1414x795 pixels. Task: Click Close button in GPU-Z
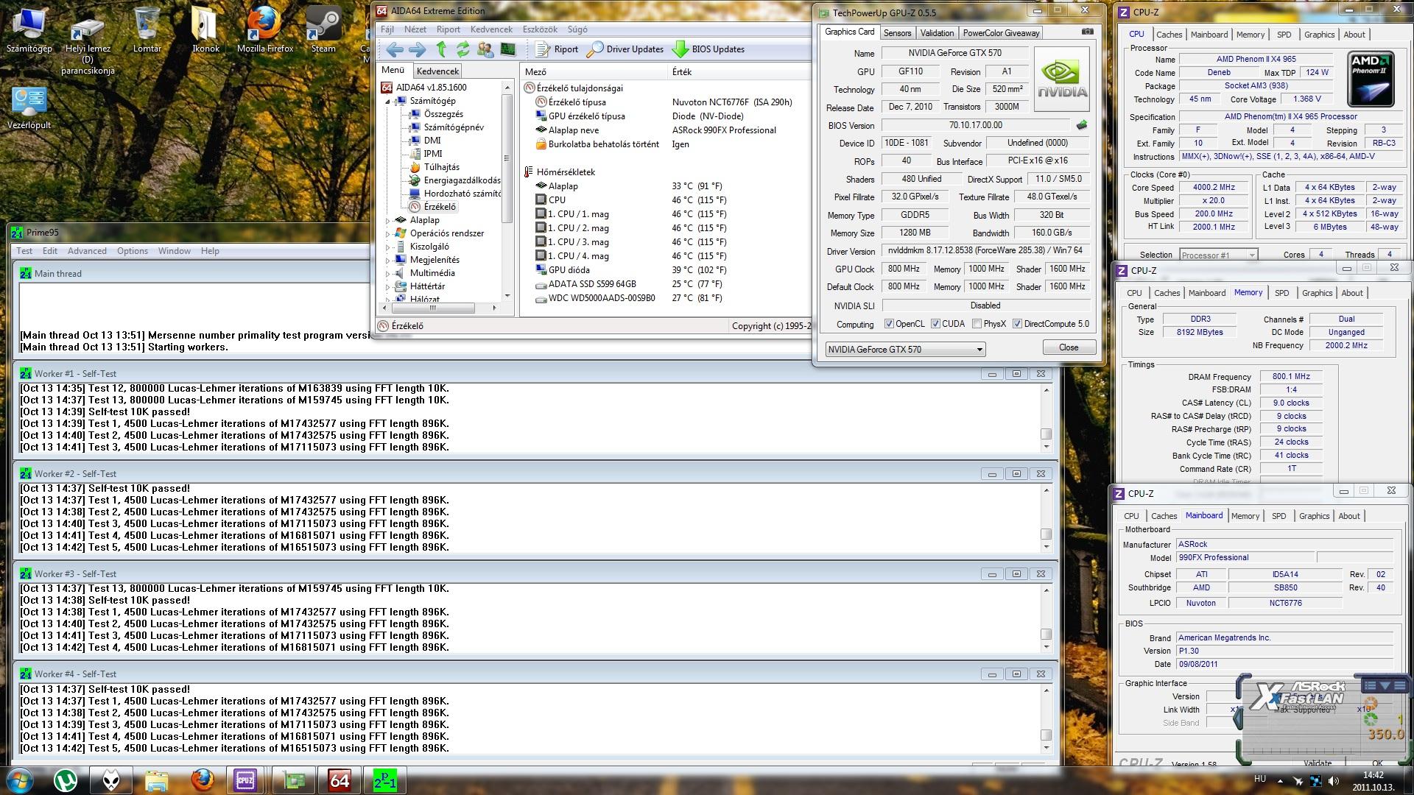coord(1069,347)
